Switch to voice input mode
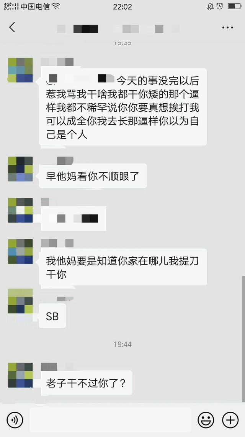The height and width of the screenshot is (437, 245). 15,420
